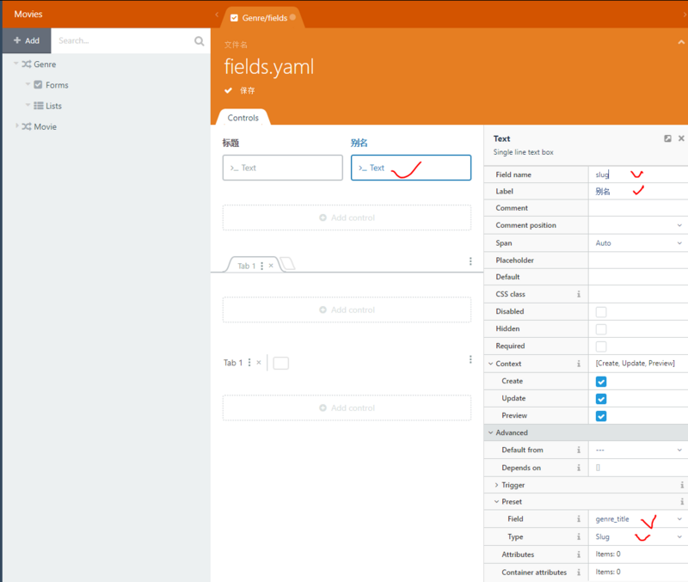This screenshot has width=688, height=582.
Task: Check the Required checkbox
Action: click(601, 346)
